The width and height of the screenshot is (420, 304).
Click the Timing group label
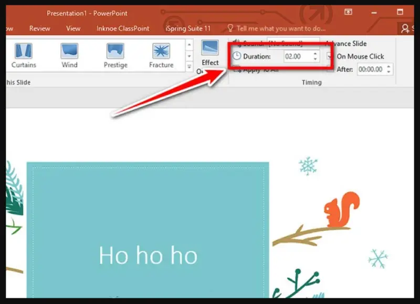click(x=311, y=82)
